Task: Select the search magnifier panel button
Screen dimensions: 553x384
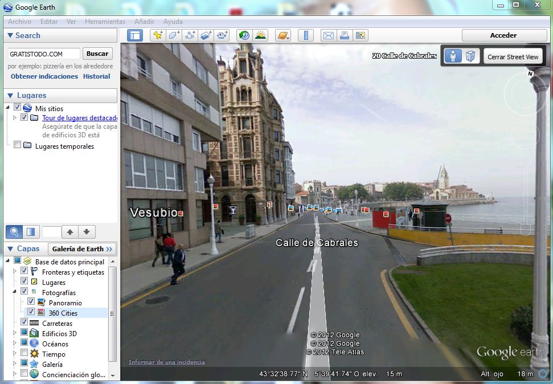Action: click(14, 232)
